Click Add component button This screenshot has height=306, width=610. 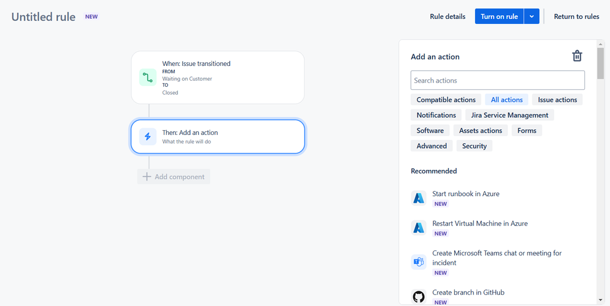pos(174,177)
